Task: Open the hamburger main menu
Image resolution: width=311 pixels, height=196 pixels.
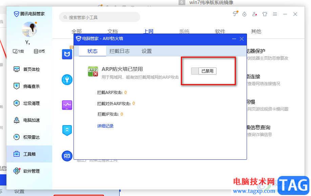Action: pos(275,14)
